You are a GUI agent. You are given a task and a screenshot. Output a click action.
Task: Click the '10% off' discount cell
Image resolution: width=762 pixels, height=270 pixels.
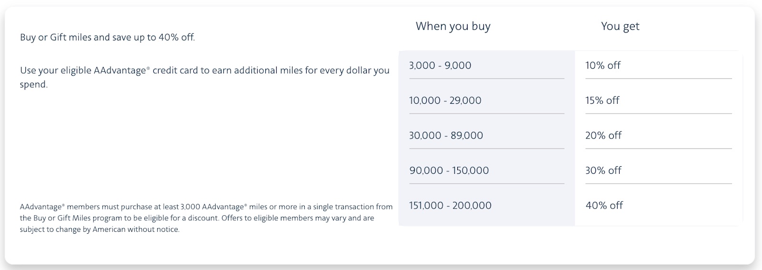(603, 66)
